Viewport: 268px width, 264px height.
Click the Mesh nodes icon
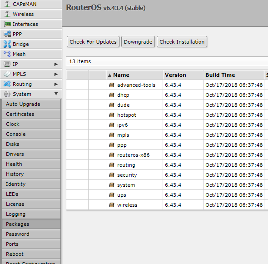(7, 54)
